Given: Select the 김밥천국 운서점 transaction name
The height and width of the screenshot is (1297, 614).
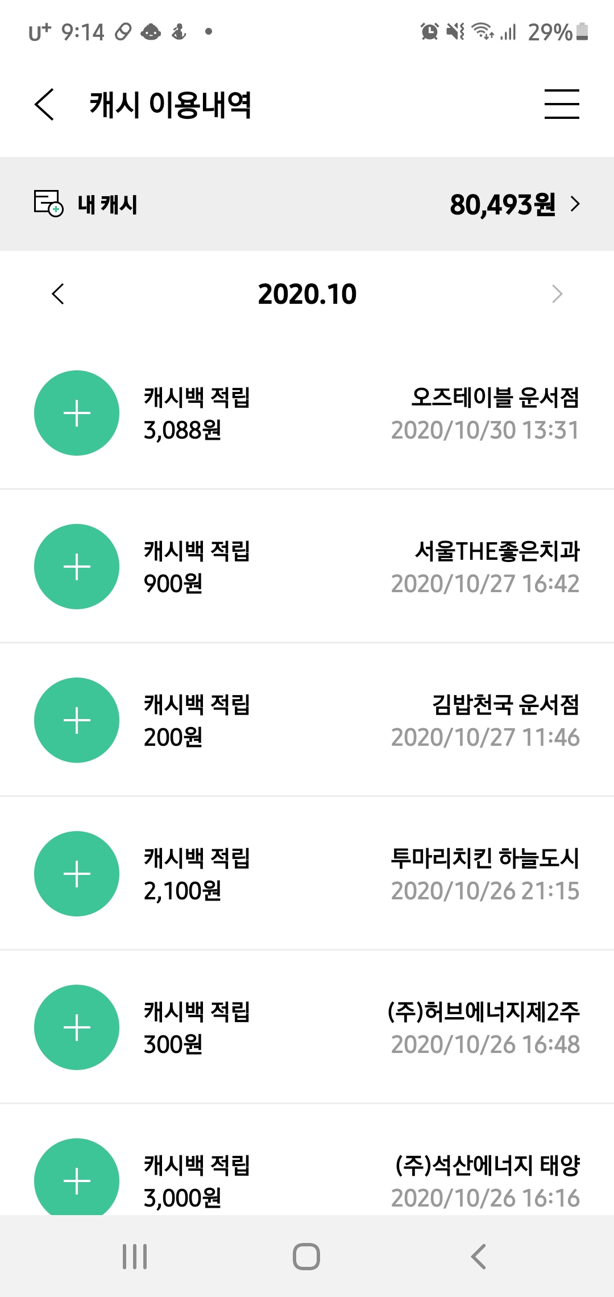Looking at the screenshot, I should tap(505, 705).
